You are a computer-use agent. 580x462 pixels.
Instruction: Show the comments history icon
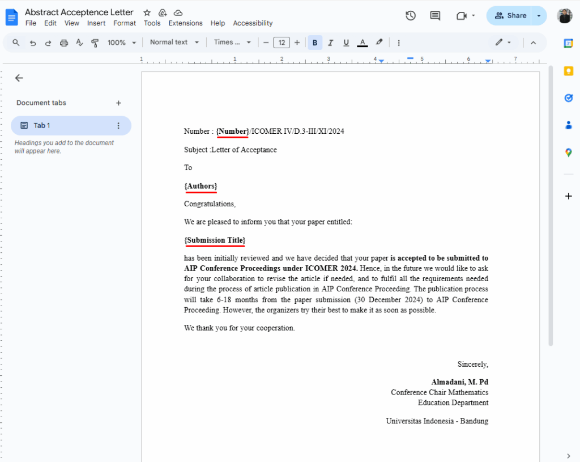(x=435, y=15)
